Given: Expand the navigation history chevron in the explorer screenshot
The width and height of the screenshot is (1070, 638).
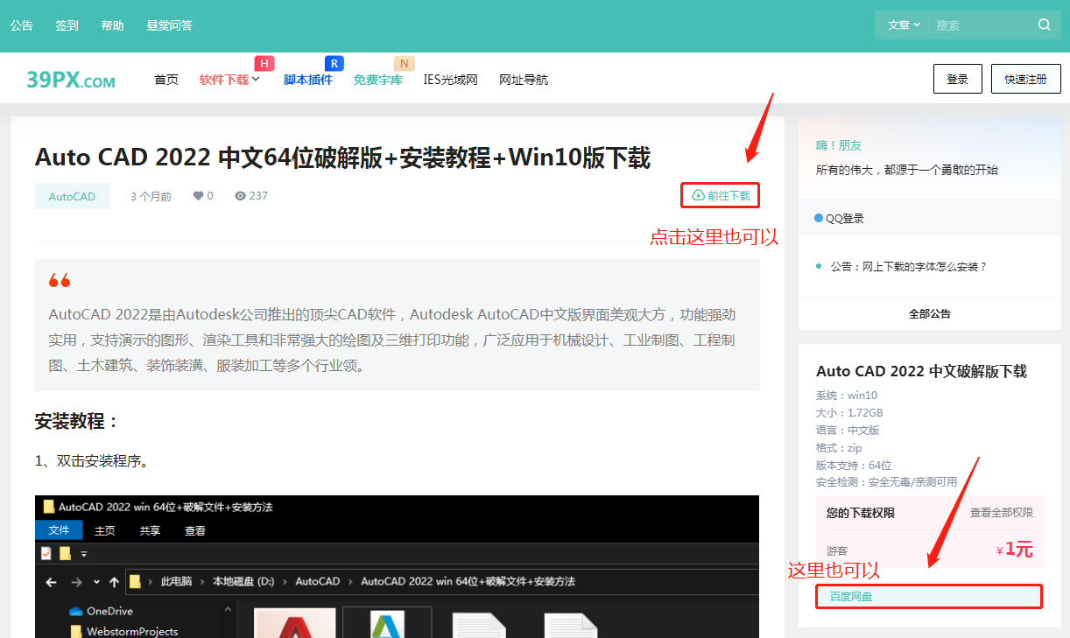Looking at the screenshot, I should pyautogui.click(x=96, y=583).
